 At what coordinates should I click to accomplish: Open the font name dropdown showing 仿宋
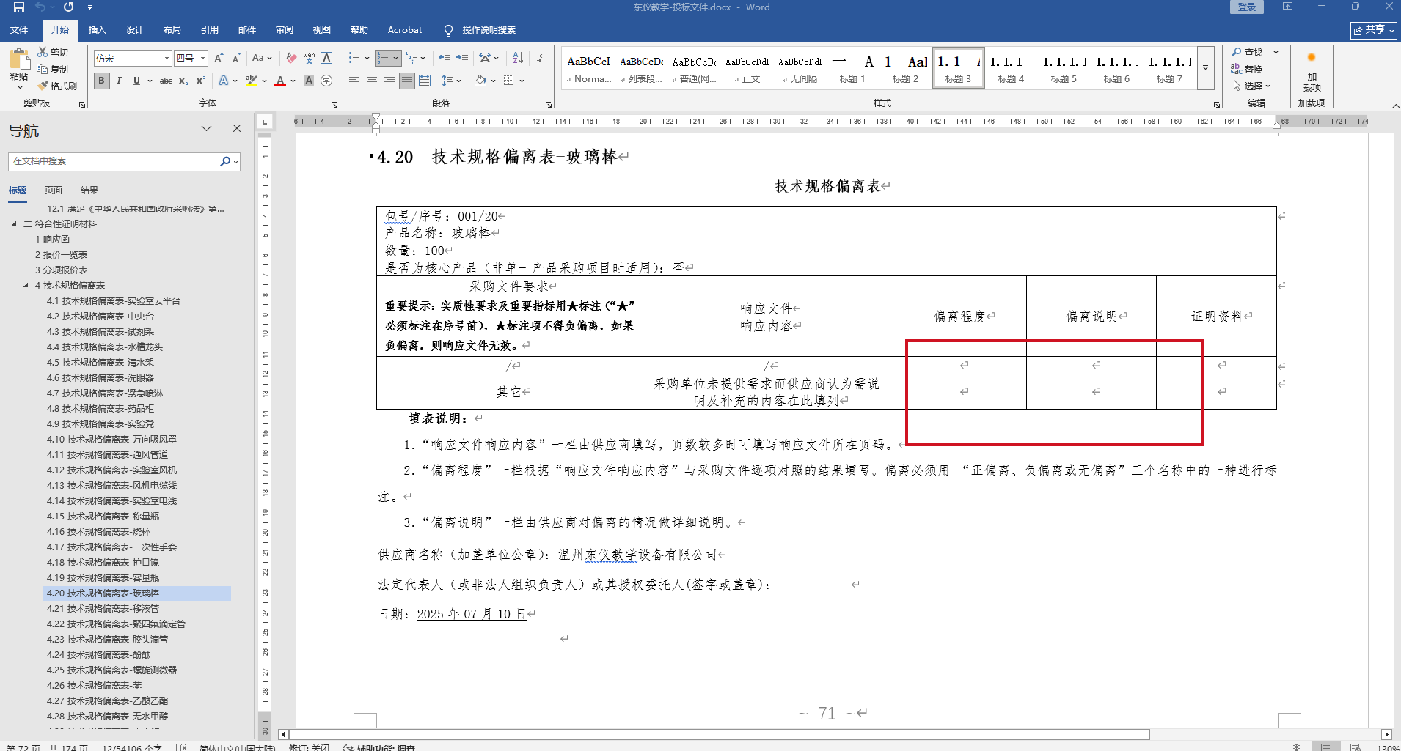click(167, 58)
